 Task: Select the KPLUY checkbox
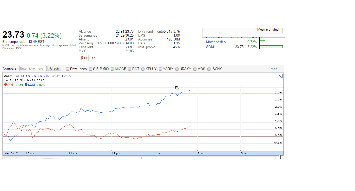143,69
